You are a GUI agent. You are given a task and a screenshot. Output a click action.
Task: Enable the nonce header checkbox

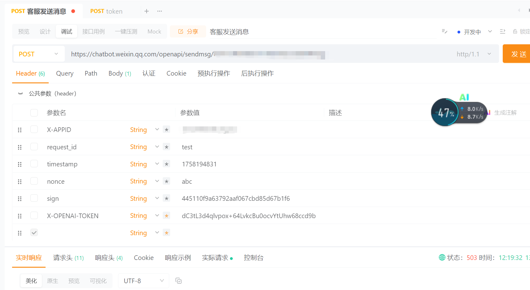(x=34, y=181)
